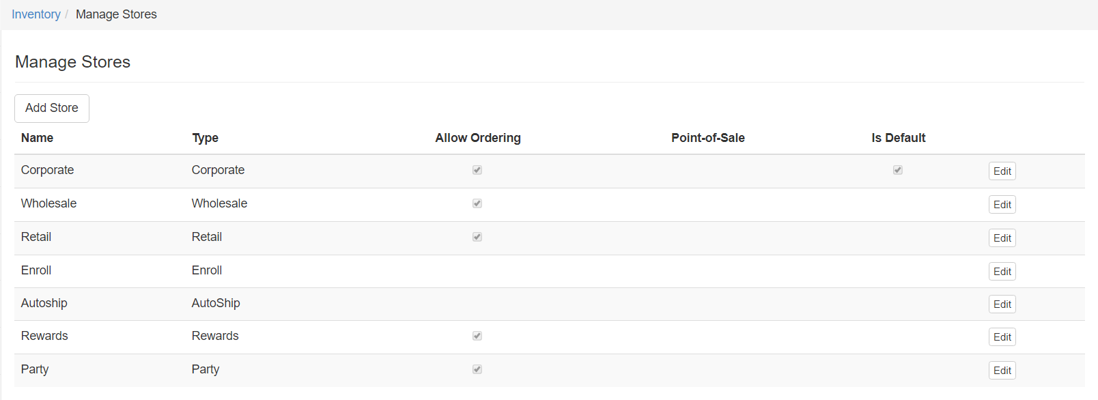Toggle Retail Allow Ordering checkbox
Viewport: 1098px width, 400px height.
click(x=477, y=237)
